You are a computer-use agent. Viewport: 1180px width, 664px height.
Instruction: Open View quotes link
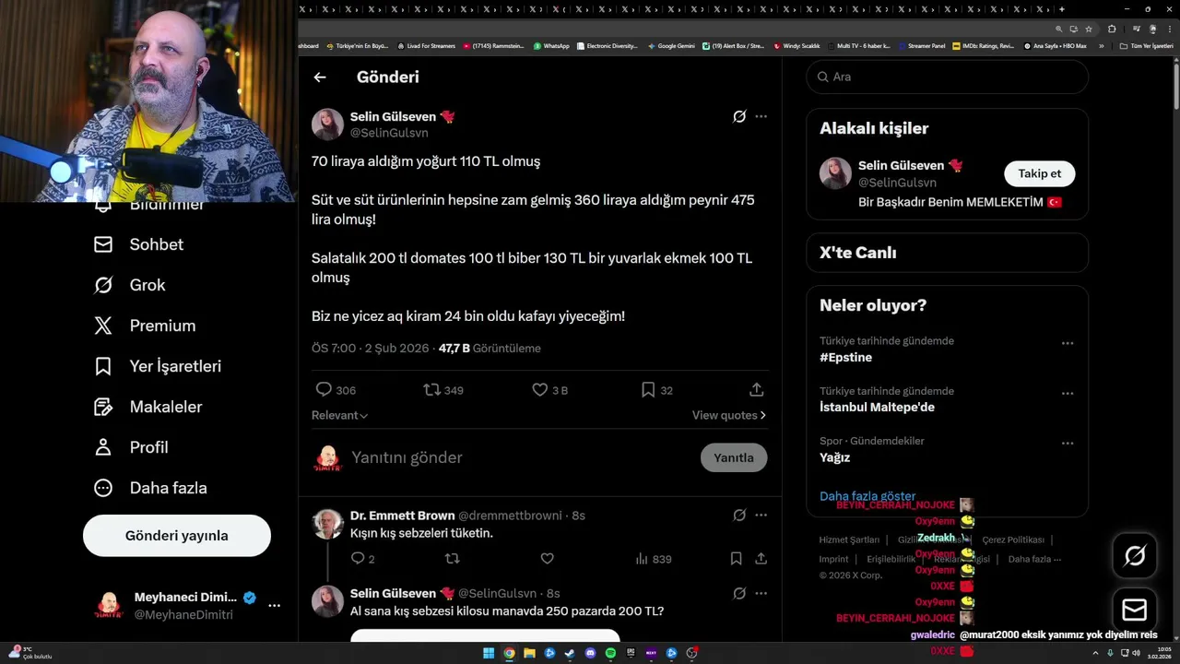pyautogui.click(x=729, y=415)
